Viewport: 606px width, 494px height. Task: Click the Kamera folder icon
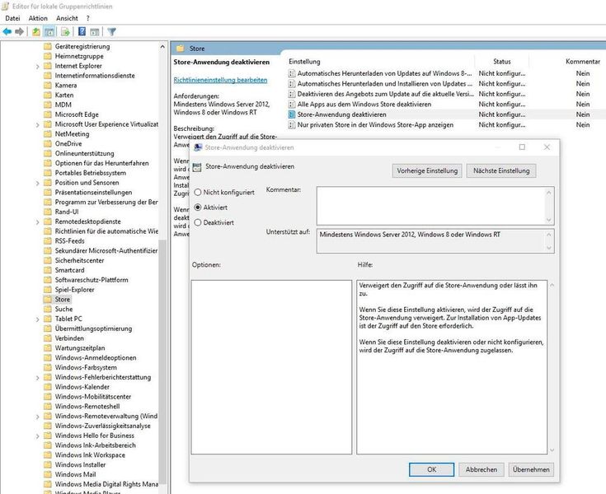click(48, 86)
